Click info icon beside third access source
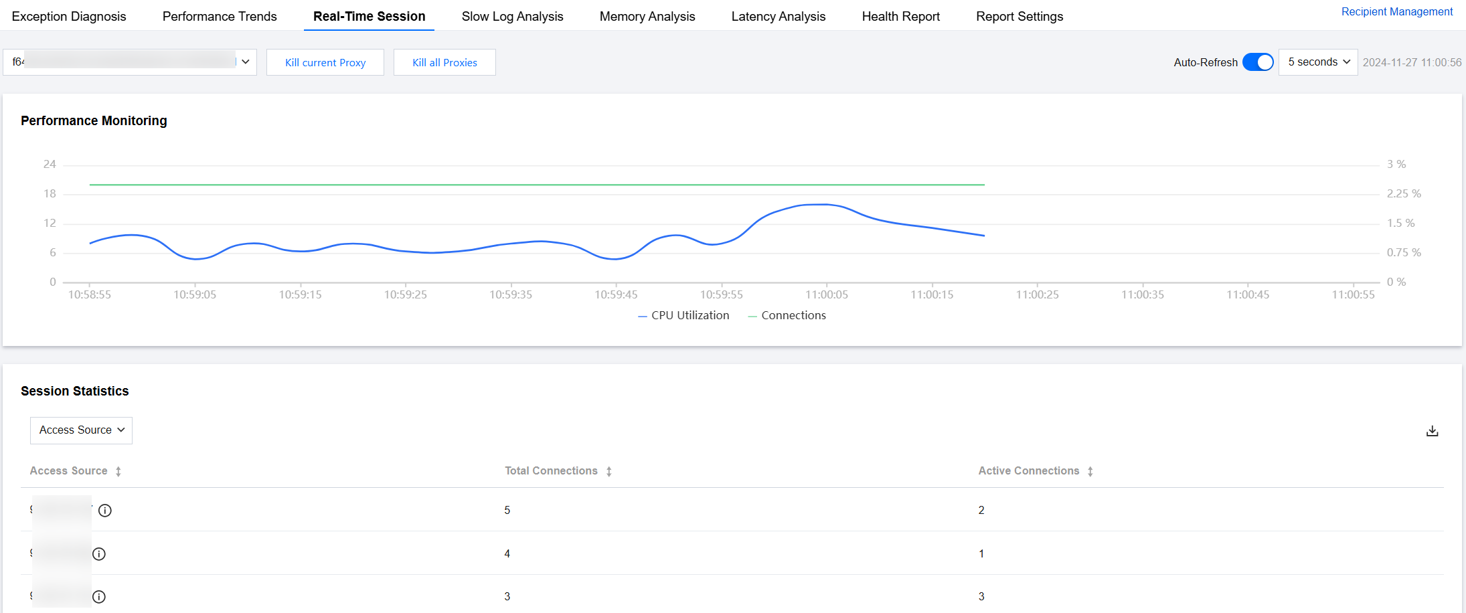1466x613 pixels. tap(99, 597)
